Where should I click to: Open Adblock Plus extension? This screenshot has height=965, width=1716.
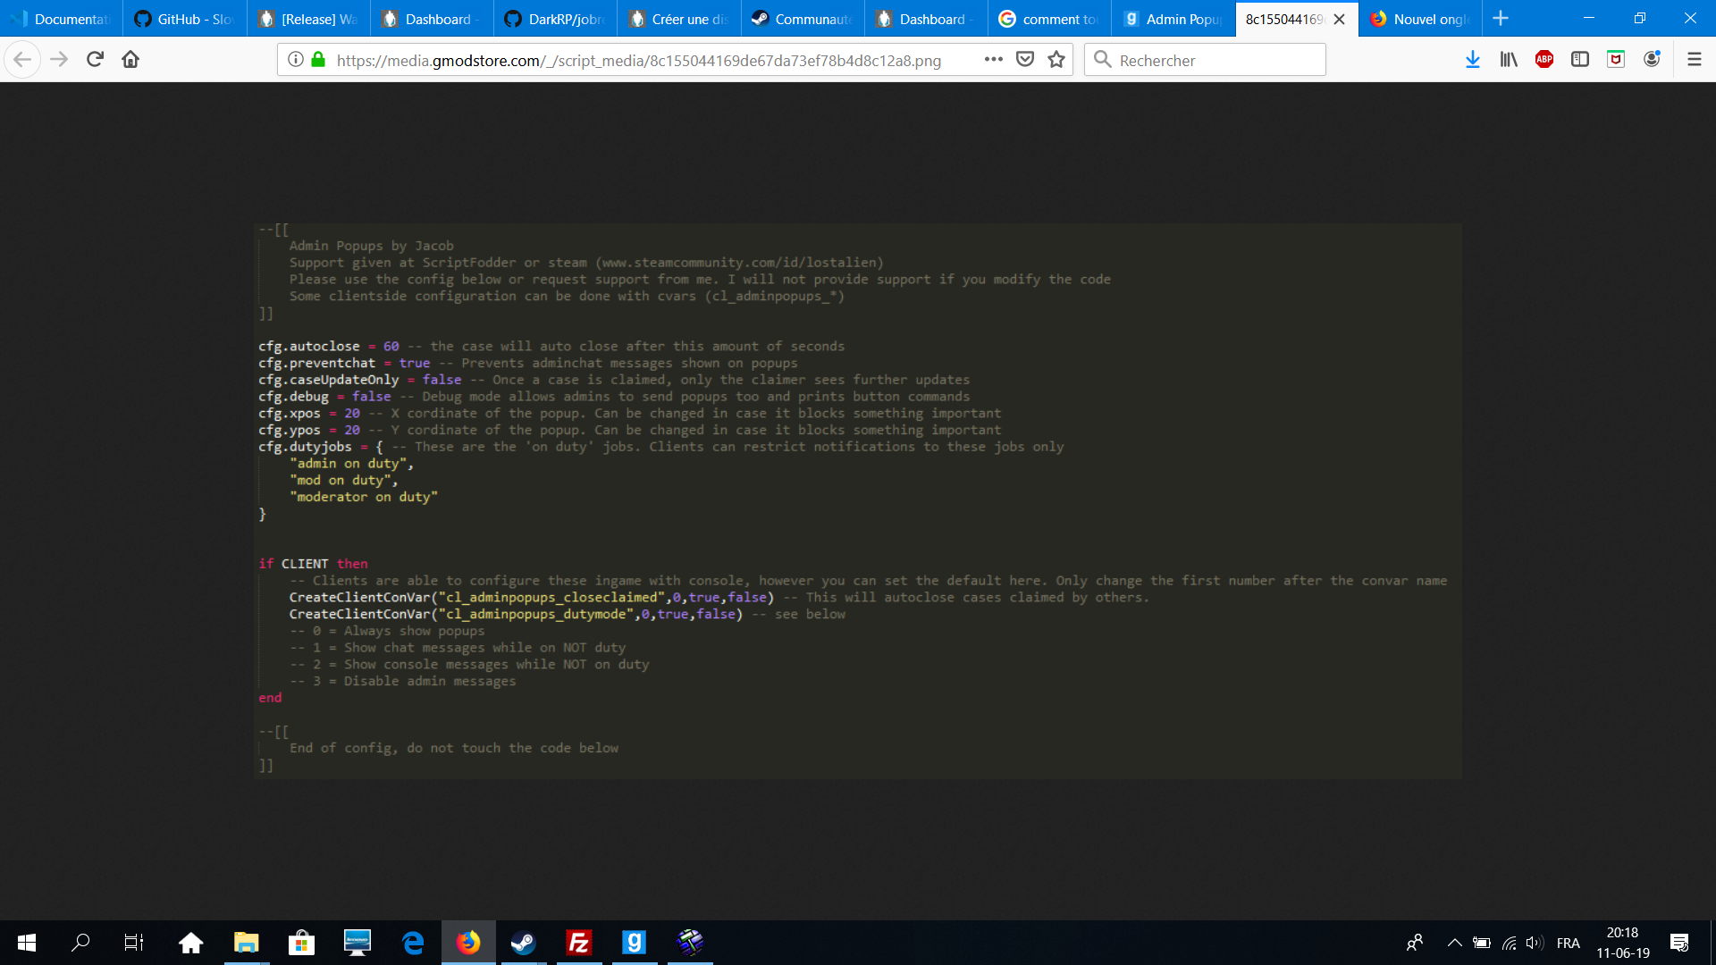click(x=1544, y=60)
